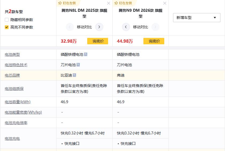The image size is (225, 151).
Task: Click the N9 column 移动对比 label
Action: [x=140, y=27]
